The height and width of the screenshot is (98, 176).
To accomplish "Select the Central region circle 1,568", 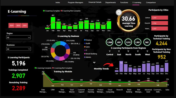I will coord(109,42).
